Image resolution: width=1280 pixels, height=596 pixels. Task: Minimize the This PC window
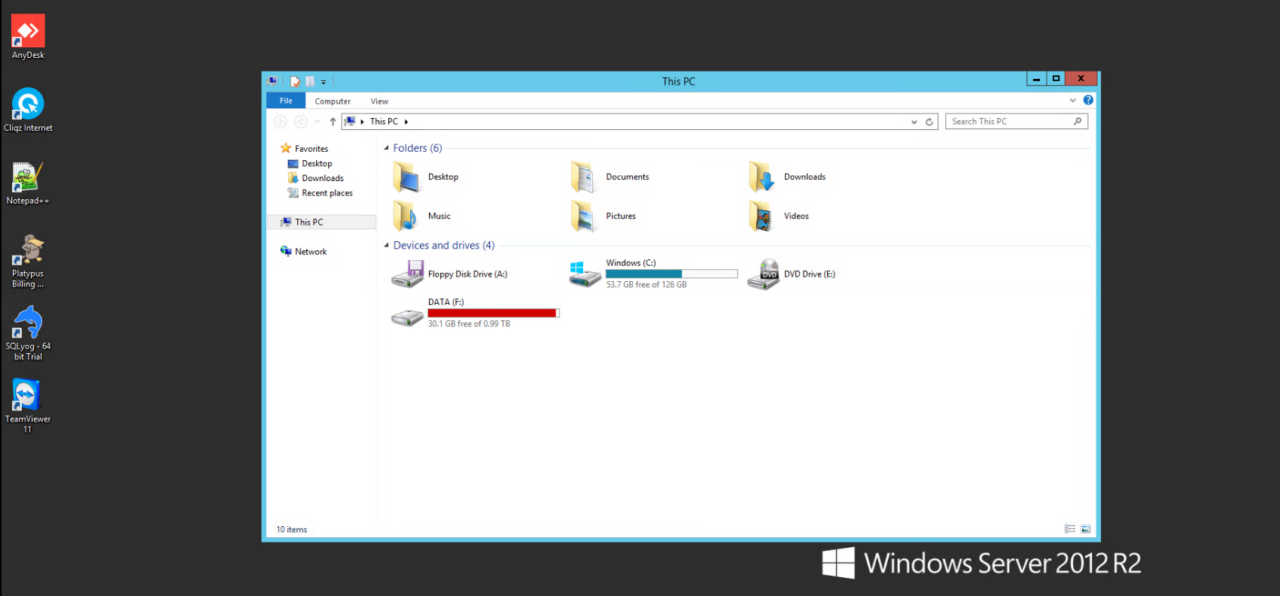[1036, 79]
